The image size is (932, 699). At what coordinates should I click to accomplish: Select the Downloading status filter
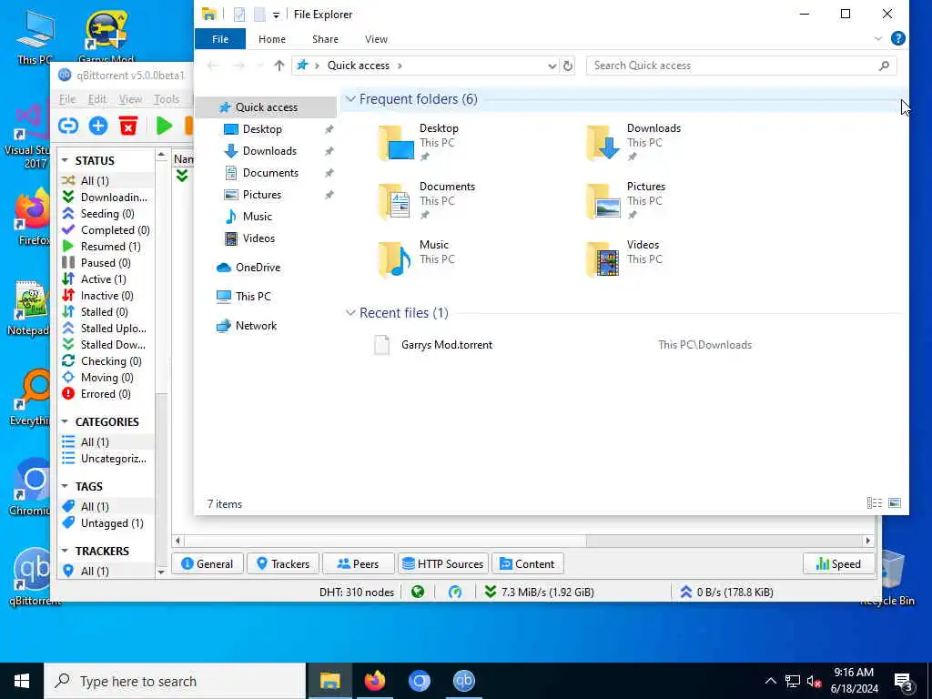tap(106, 197)
